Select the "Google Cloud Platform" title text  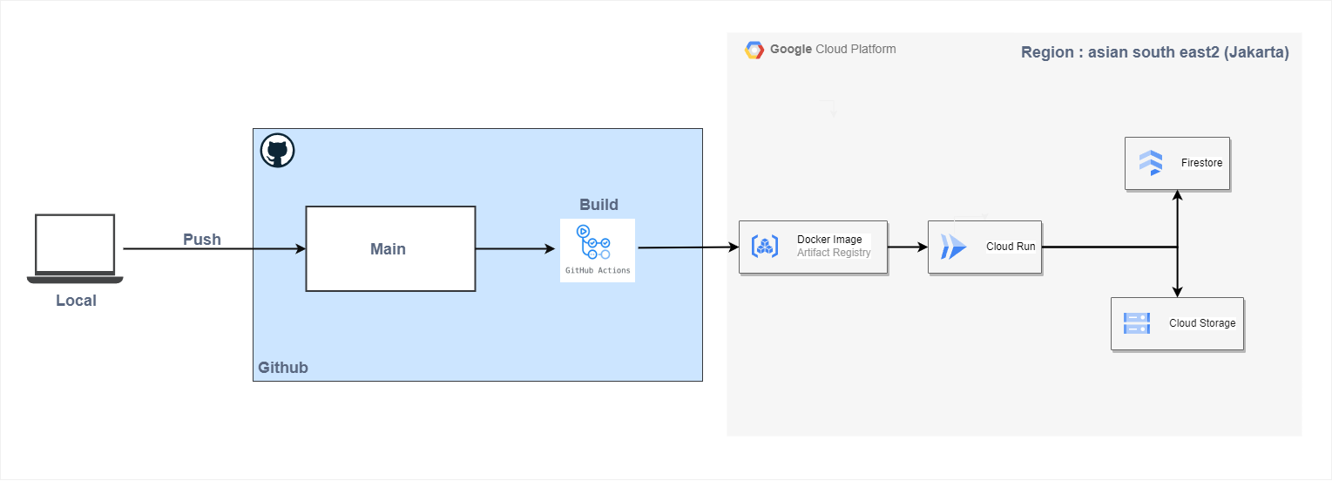coord(833,49)
